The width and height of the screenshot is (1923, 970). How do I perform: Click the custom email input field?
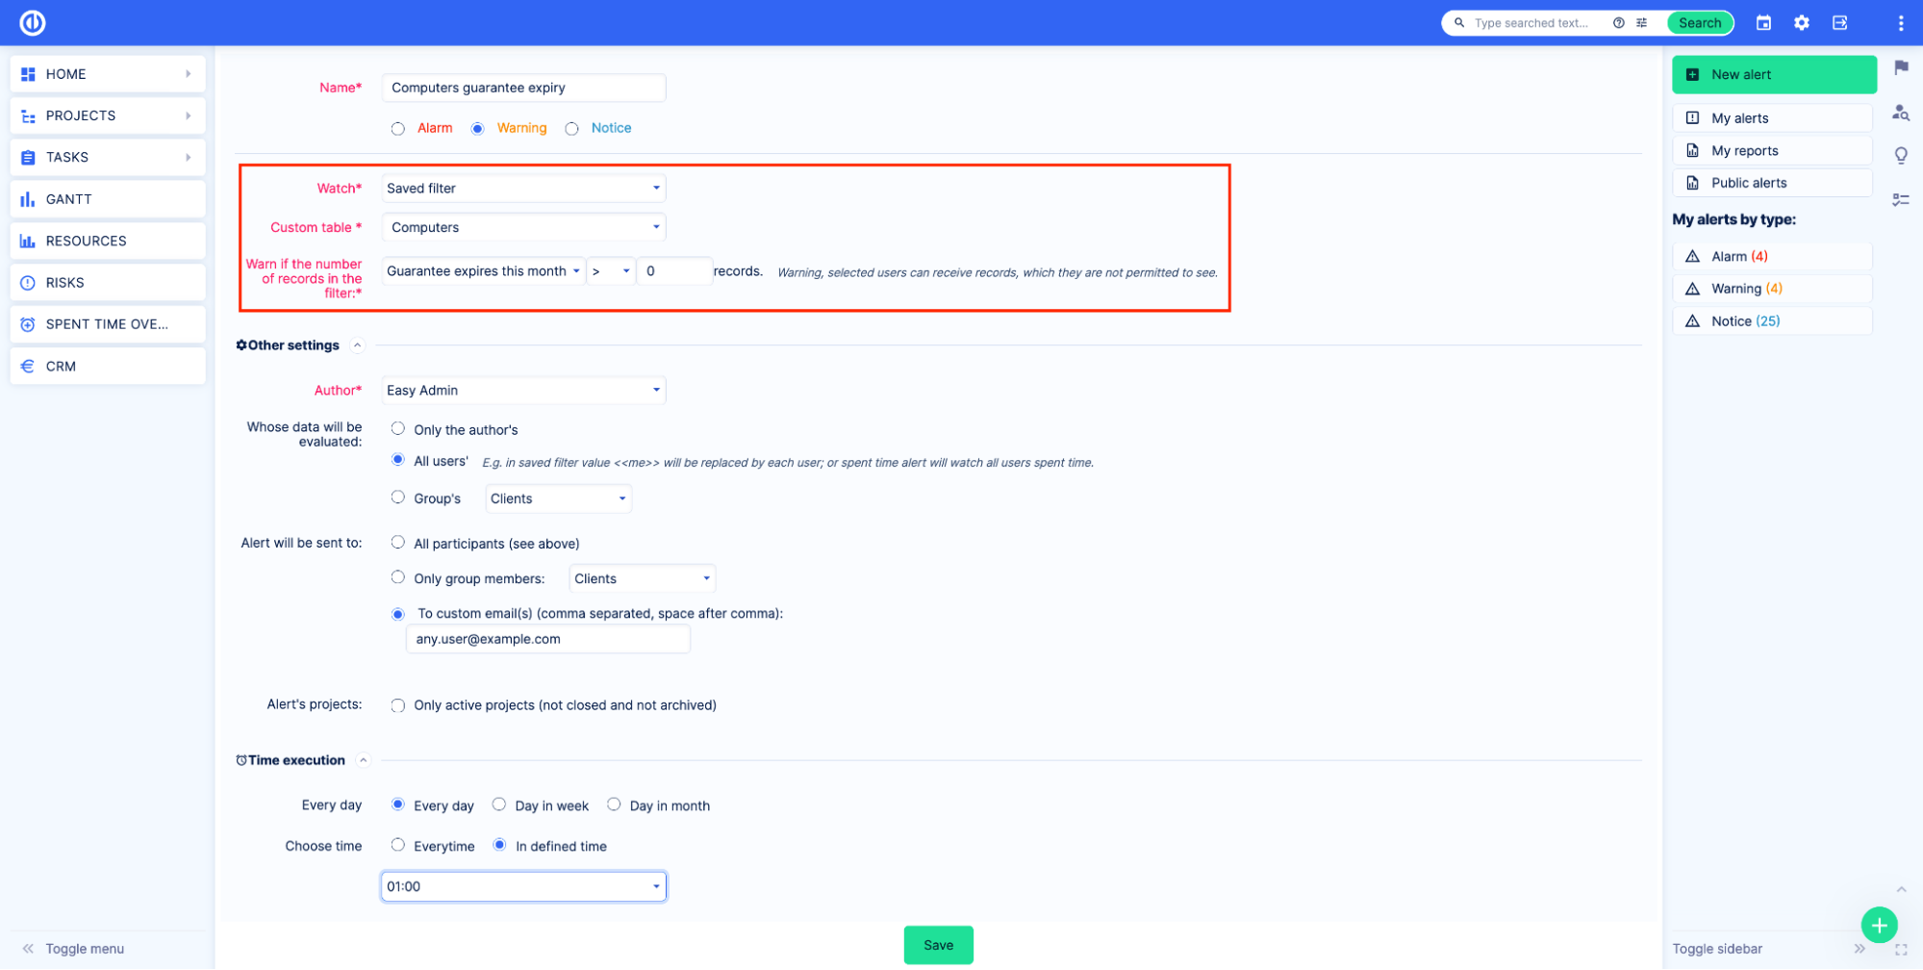547,639
